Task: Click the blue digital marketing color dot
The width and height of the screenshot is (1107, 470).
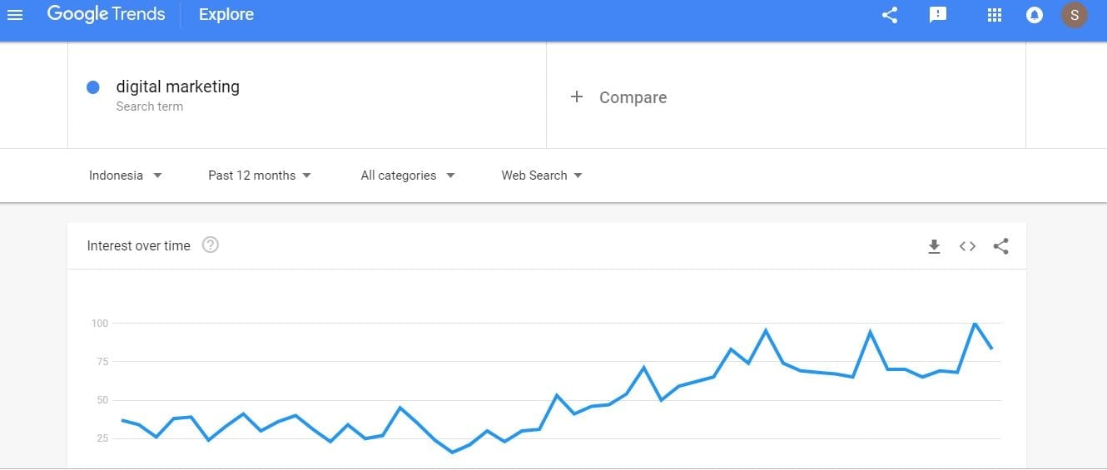Action: point(93,87)
